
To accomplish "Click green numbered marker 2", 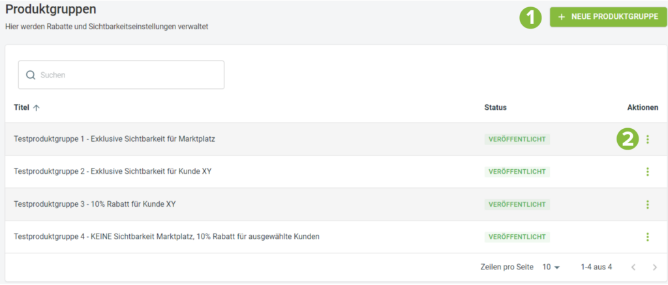I will (628, 139).
